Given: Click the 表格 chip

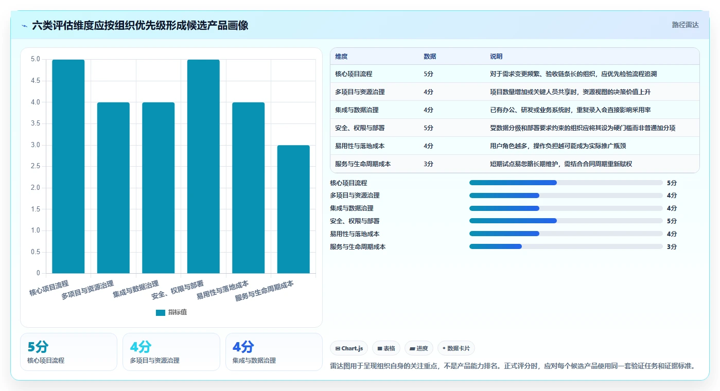Looking at the screenshot, I should click(386, 348).
